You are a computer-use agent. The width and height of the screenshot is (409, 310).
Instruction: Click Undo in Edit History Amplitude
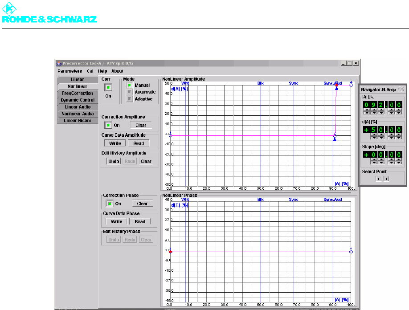tap(114, 161)
